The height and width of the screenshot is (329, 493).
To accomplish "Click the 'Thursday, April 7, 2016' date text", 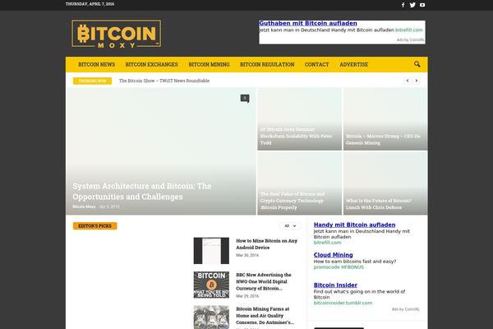I will (x=90, y=4).
